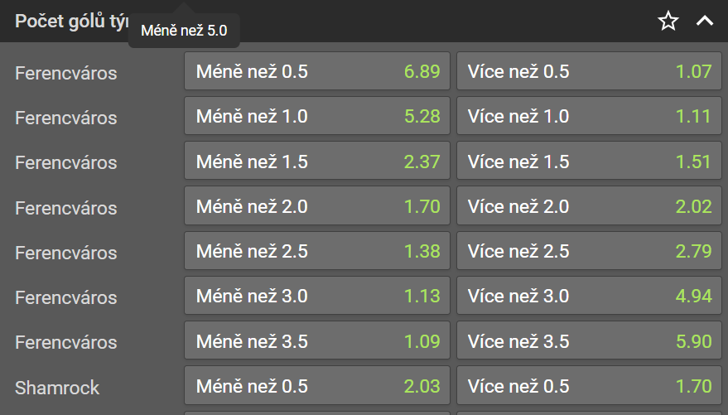
Task: Select Ferencváros Více než 2.5 odds 2.79
Action: (589, 251)
